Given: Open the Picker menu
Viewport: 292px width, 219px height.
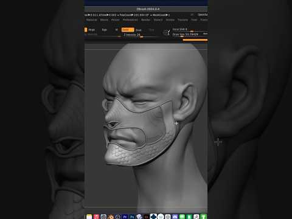Looking at the screenshot, I should [116, 20].
